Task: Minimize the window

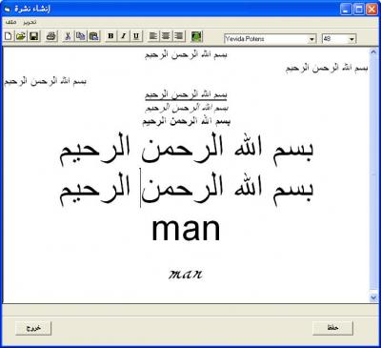Action: 346,10
